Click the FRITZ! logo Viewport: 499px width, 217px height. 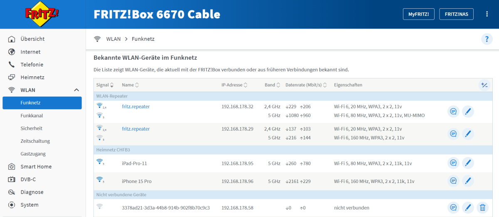[42, 15]
